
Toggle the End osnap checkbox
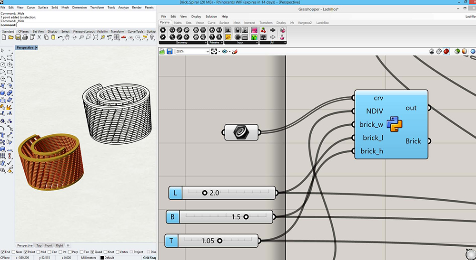click(x=3, y=252)
